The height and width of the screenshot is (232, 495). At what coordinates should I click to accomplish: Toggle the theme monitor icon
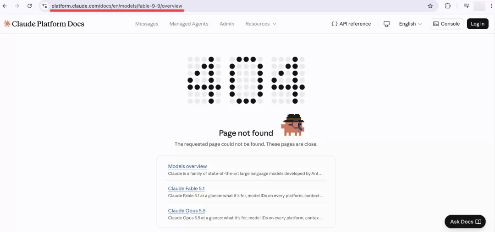pos(386,24)
